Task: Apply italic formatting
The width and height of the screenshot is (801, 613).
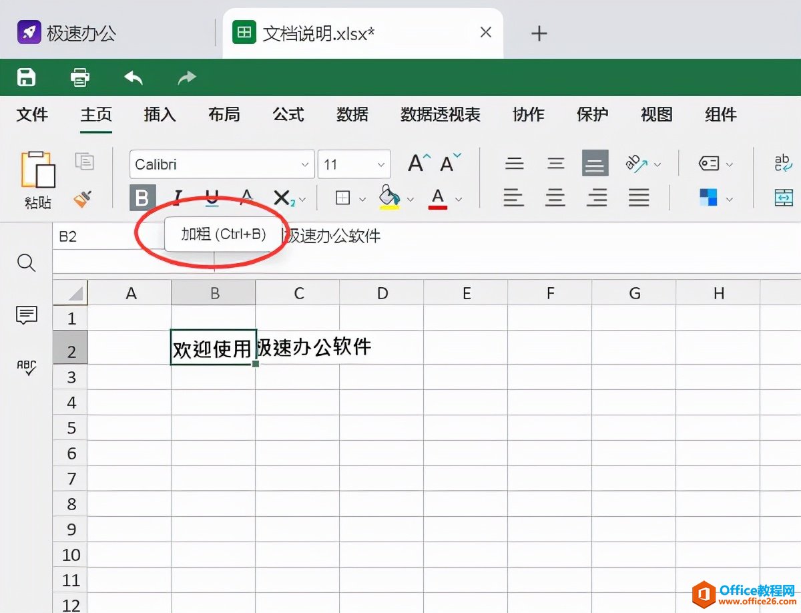Action: tap(177, 198)
